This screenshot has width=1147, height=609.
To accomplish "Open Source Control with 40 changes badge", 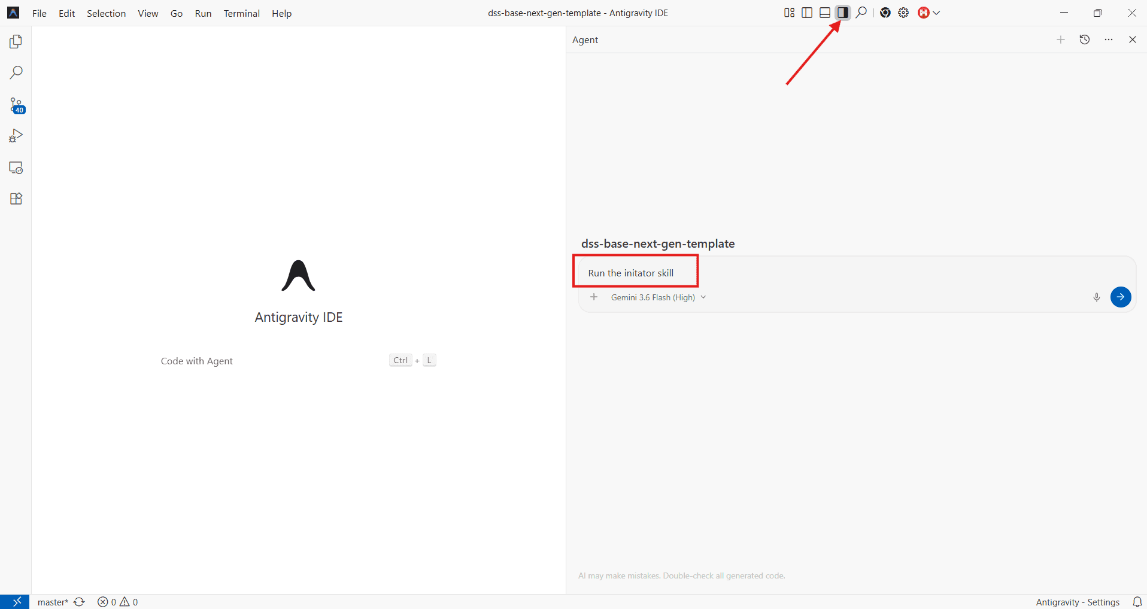I will coord(17,105).
